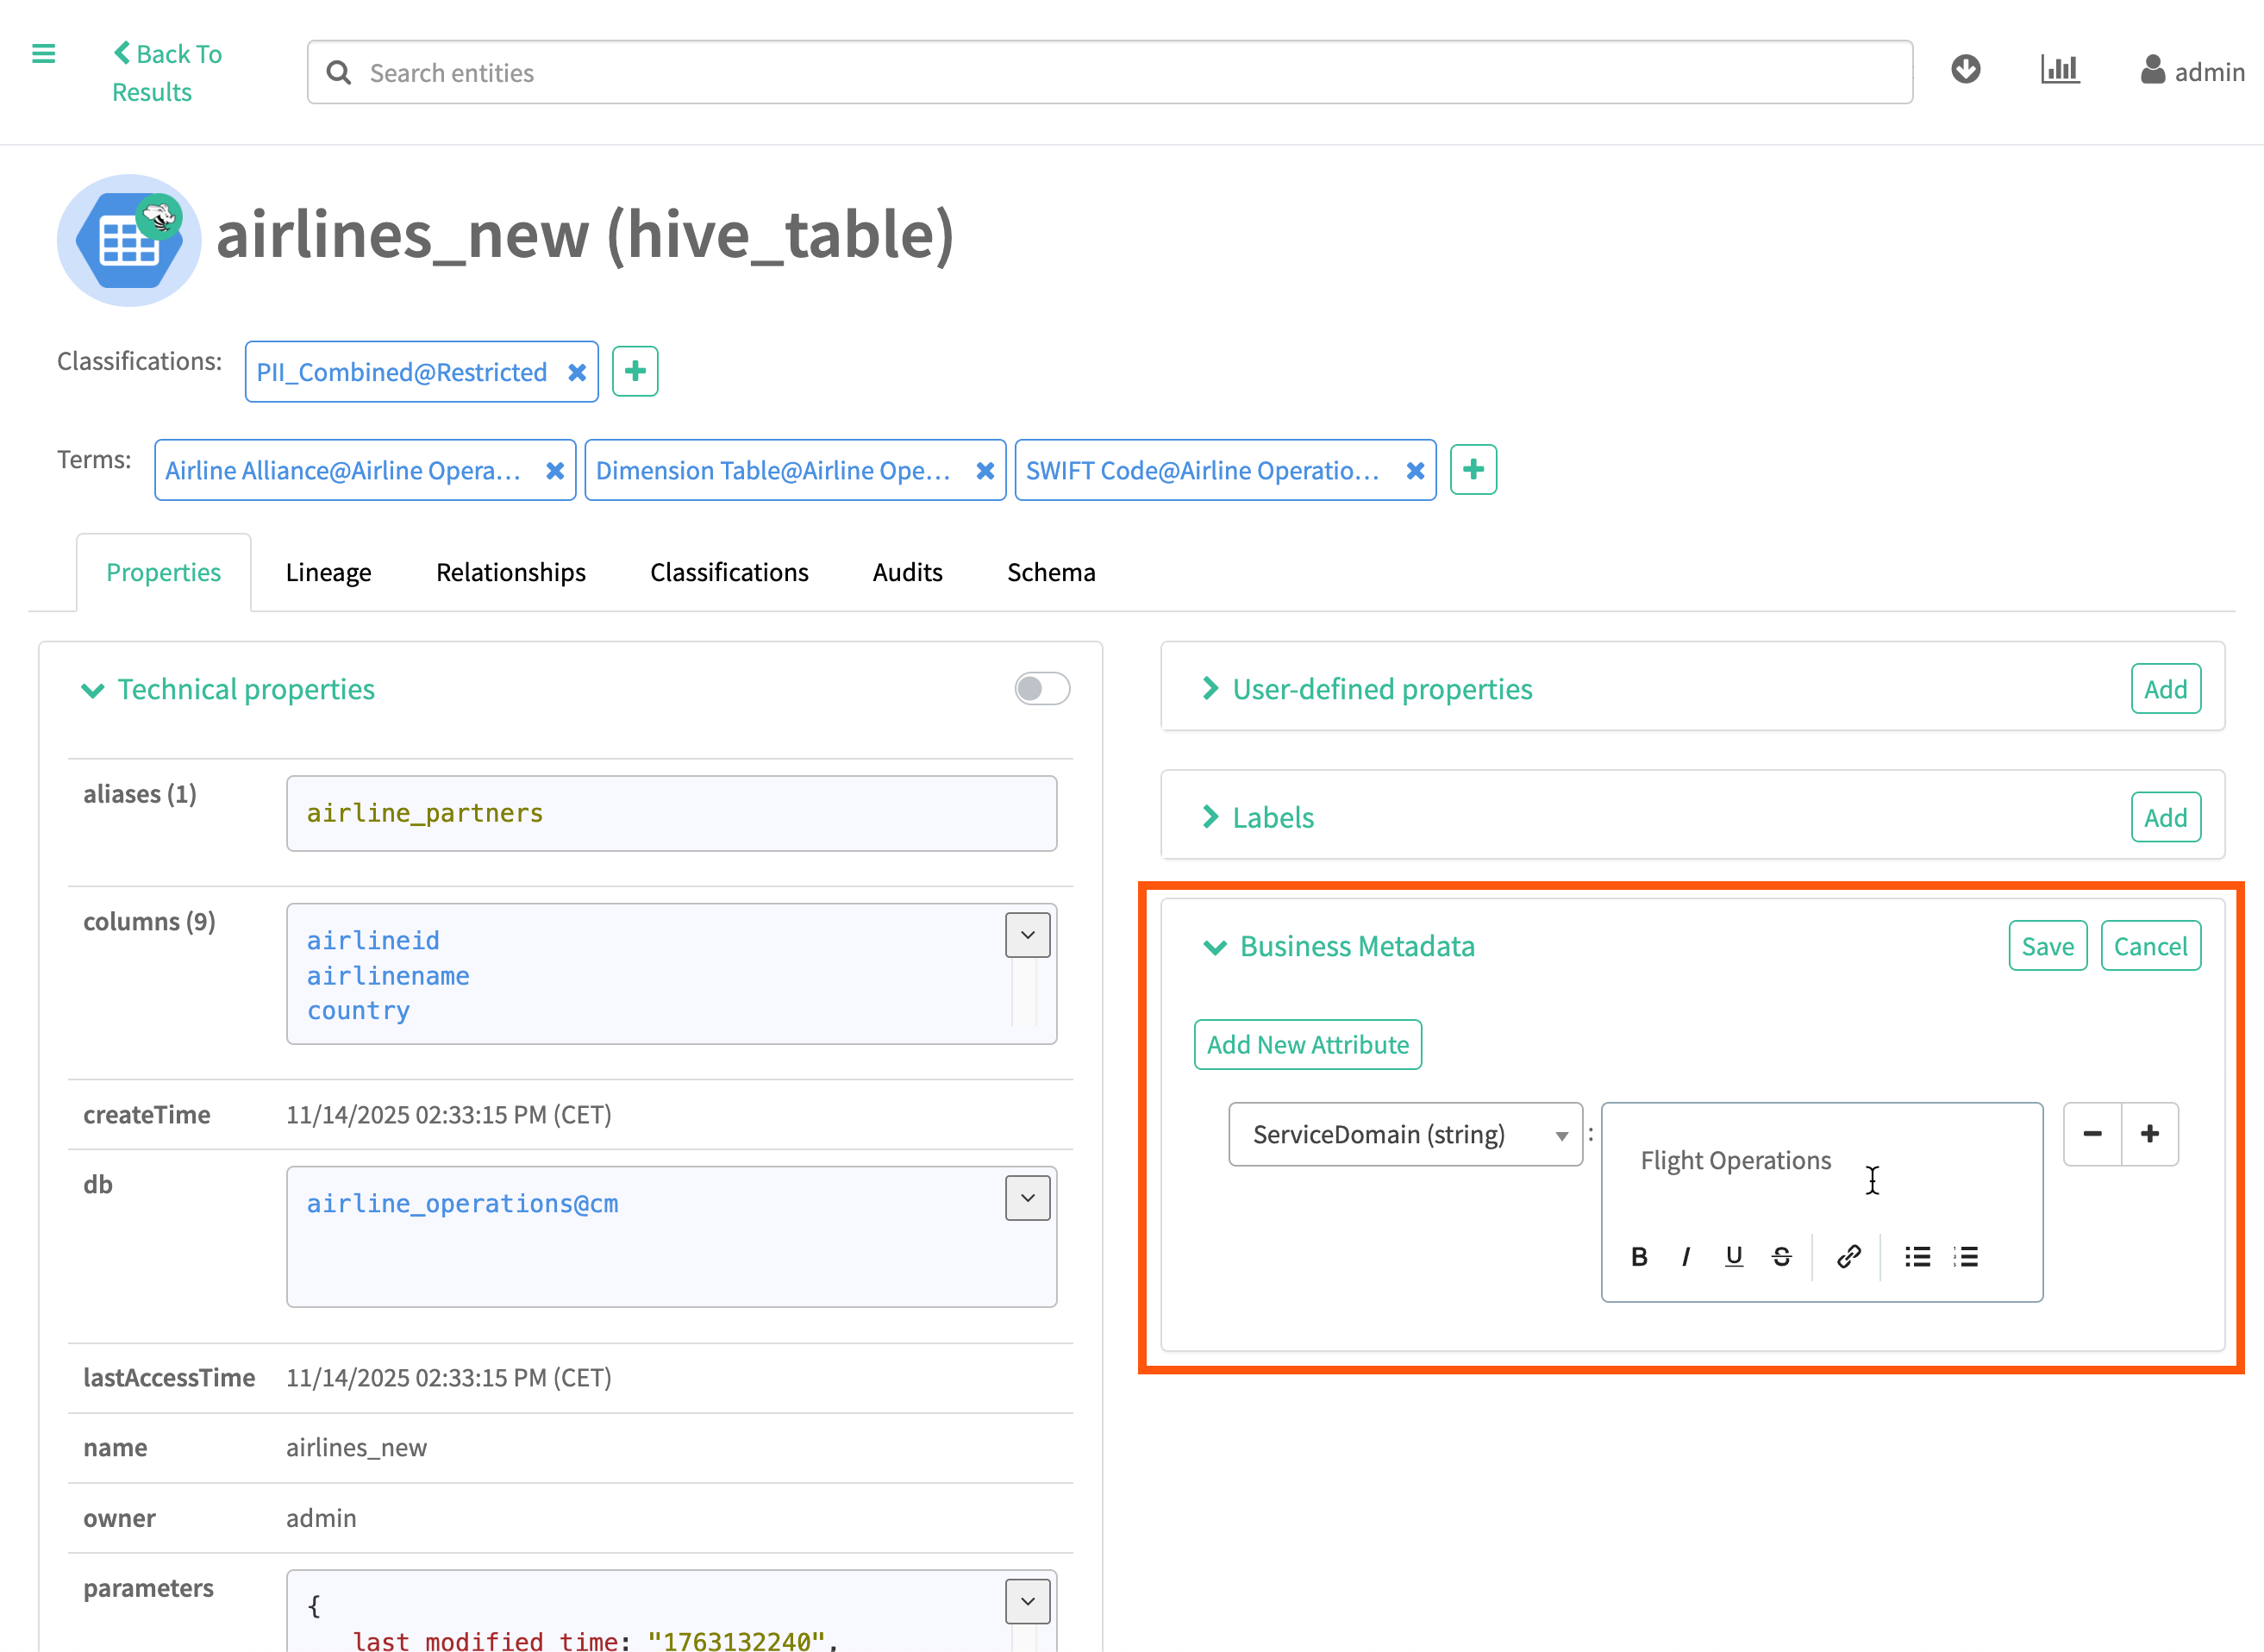Open the statistics bar chart icon

coord(2059,70)
